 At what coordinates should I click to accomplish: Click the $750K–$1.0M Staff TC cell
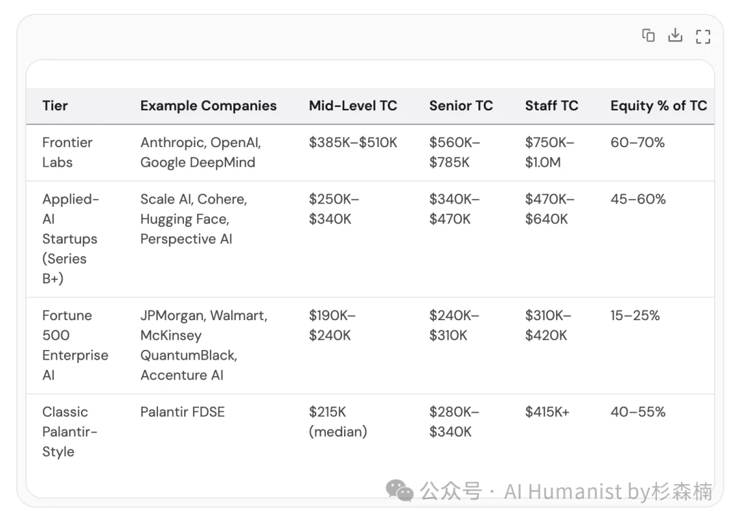[550, 153]
